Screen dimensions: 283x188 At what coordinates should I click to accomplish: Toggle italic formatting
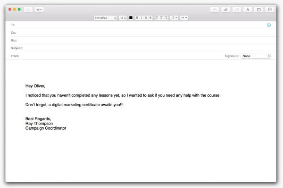pos(141,18)
